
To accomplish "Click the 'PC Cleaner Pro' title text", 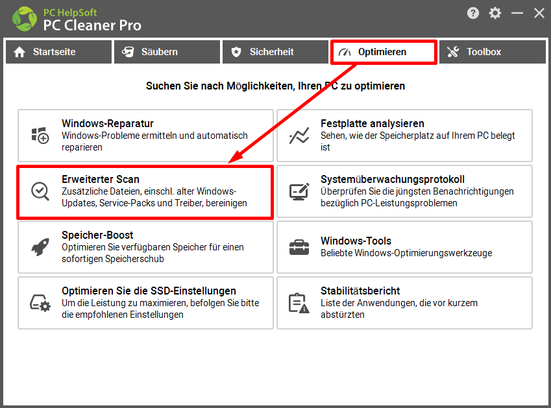I will point(92,25).
